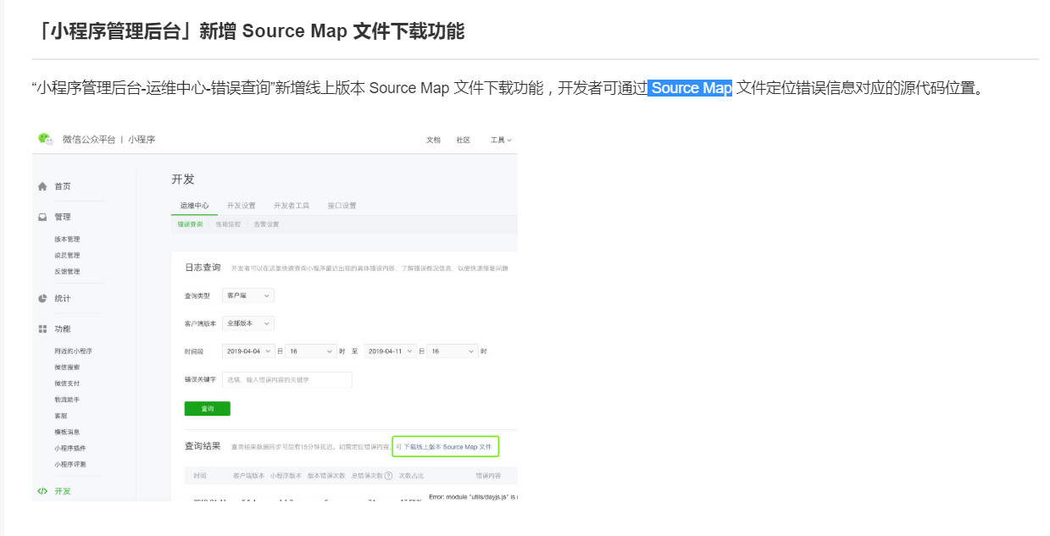Screen dimensions: 1050x536
Task: Click the WeChat logo icon
Action: 45,139
